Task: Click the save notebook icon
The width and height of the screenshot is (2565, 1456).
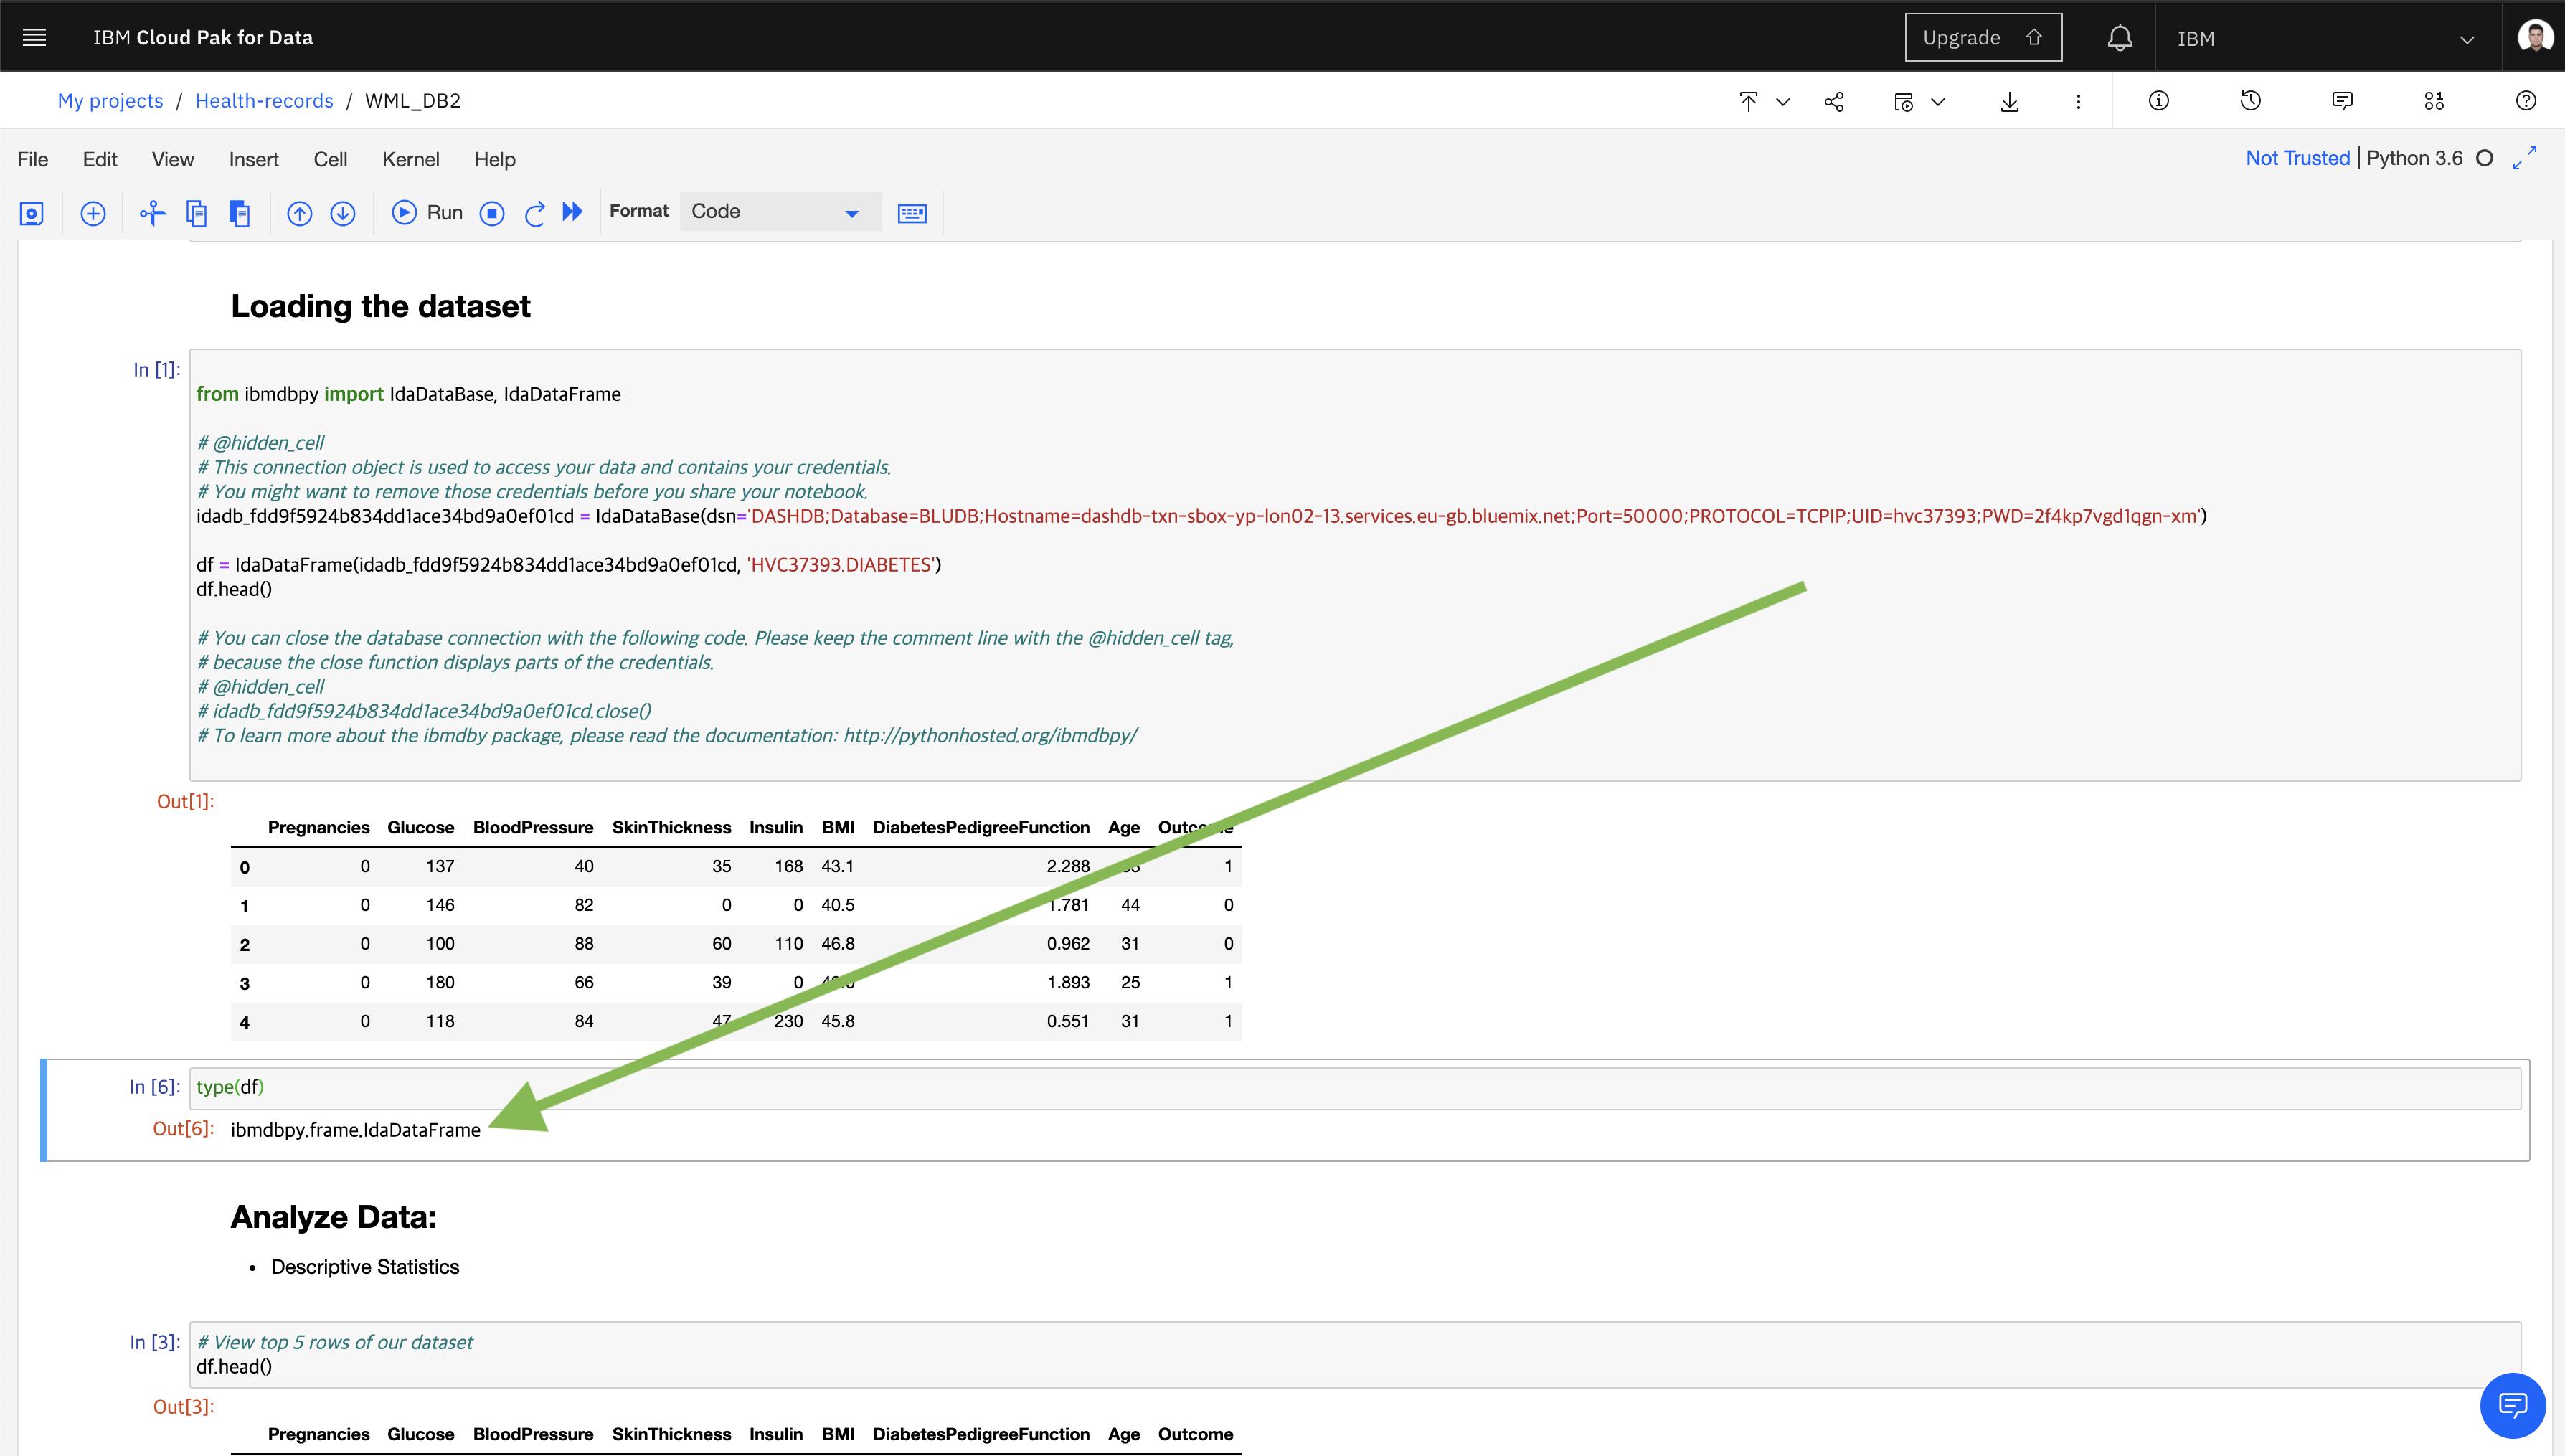Action: click(32, 213)
